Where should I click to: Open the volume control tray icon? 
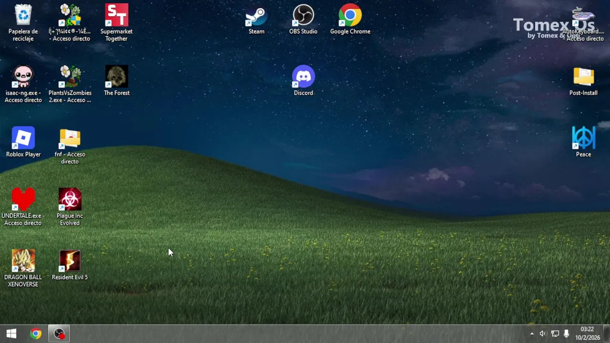(543, 334)
